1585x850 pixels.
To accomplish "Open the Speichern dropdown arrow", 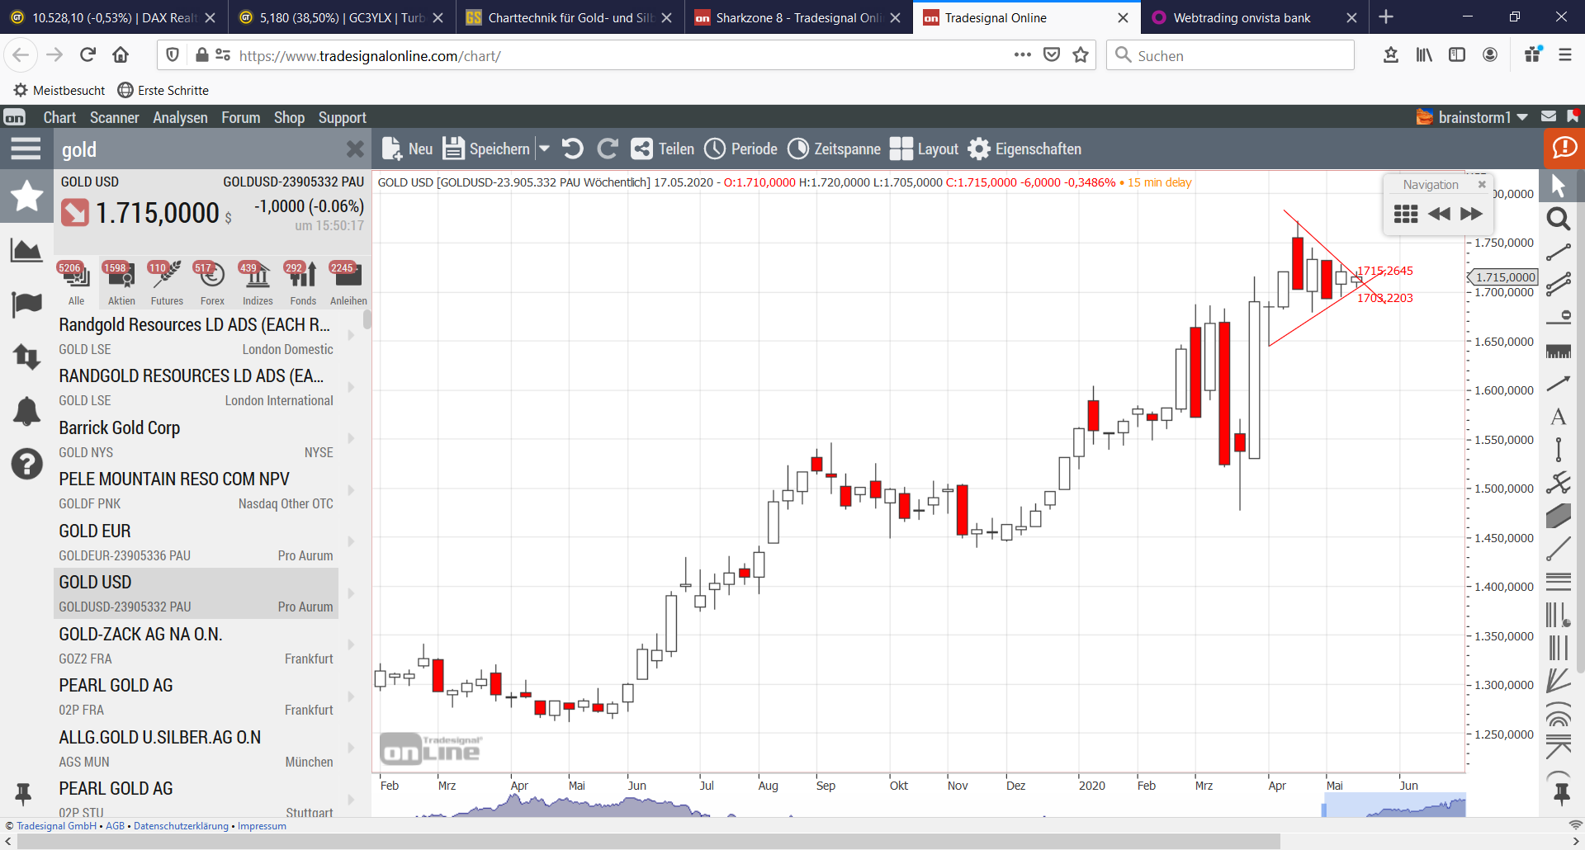I will pyautogui.click(x=544, y=149).
